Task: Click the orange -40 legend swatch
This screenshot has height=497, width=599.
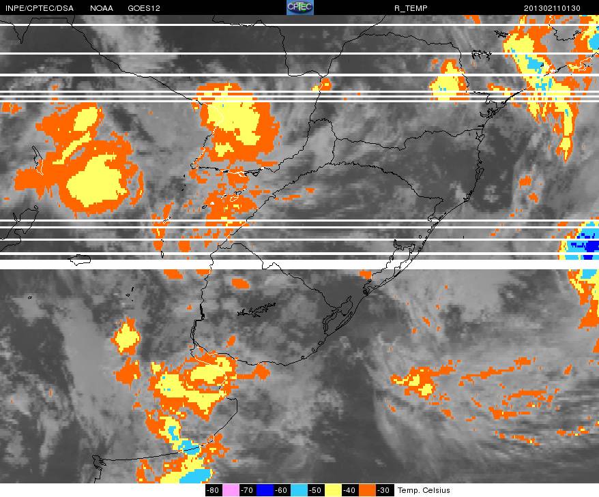Action: tap(367, 490)
